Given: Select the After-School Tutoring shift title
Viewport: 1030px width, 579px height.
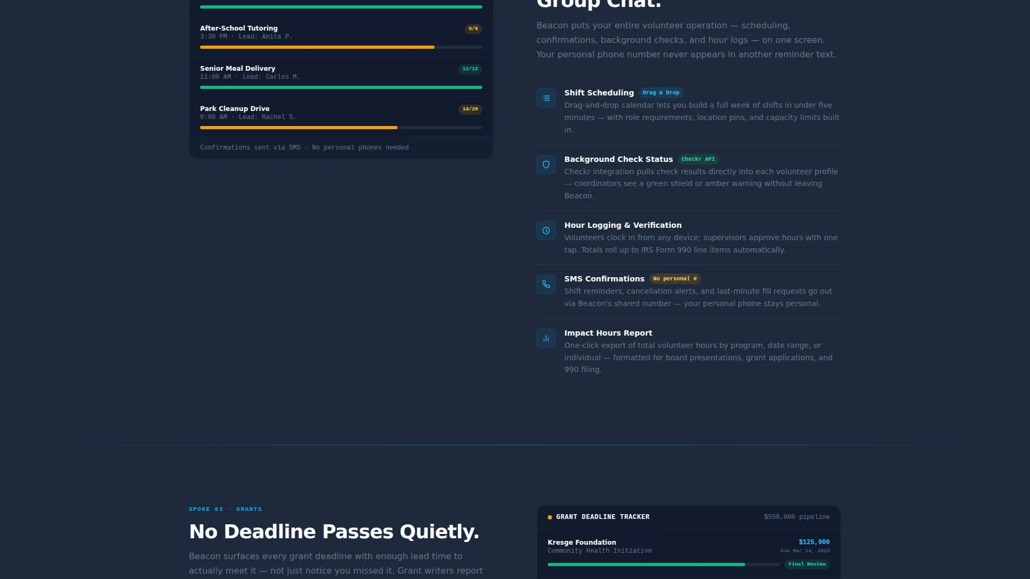Looking at the screenshot, I should point(239,28).
